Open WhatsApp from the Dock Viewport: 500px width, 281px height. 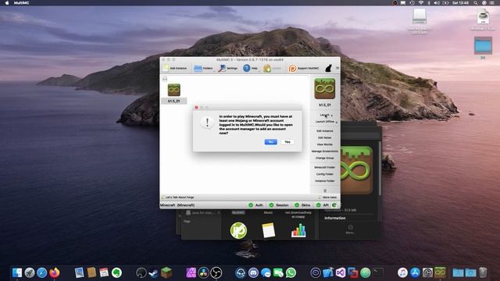pyautogui.click(x=291, y=272)
